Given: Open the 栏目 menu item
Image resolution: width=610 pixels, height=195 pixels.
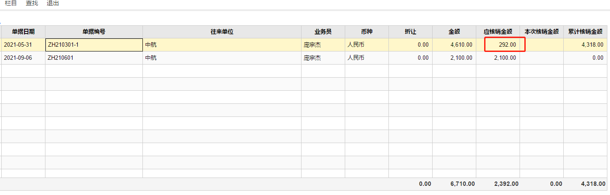Looking at the screenshot, I should click(x=11, y=3).
